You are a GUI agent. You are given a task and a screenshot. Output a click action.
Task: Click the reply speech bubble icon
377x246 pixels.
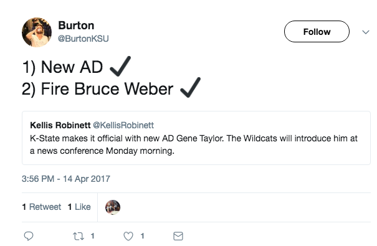[x=29, y=236]
